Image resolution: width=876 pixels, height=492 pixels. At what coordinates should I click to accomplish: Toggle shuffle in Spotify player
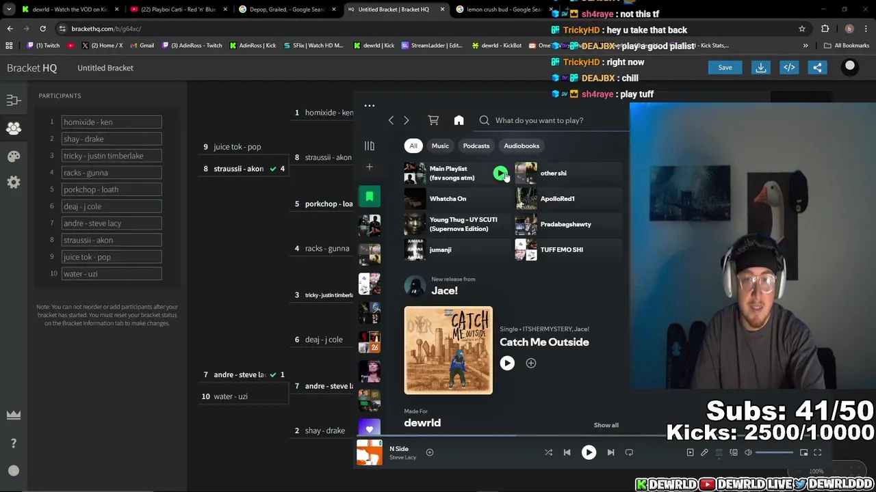[548, 452]
